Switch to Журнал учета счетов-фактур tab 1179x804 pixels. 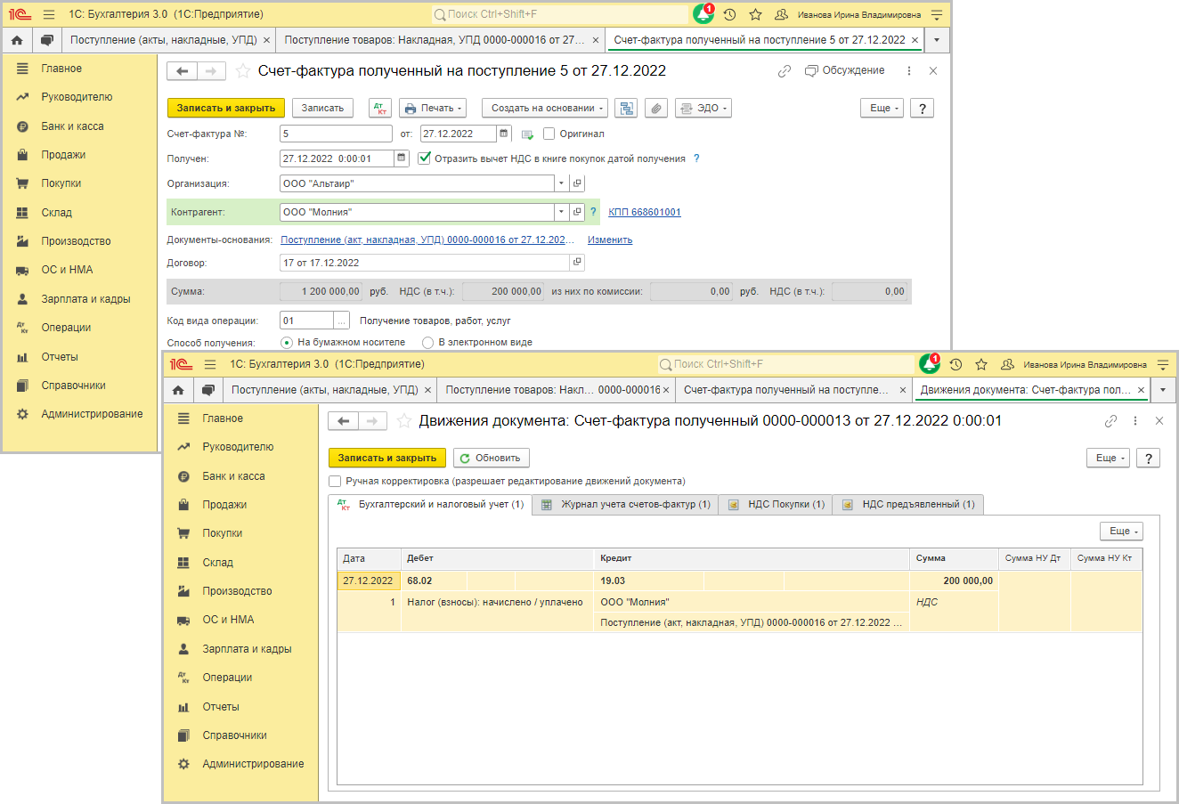626,505
